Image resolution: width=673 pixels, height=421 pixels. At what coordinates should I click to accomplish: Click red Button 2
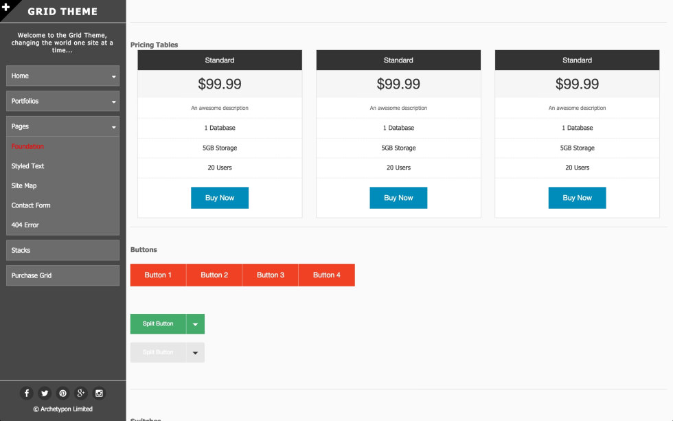(x=214, y=275)
